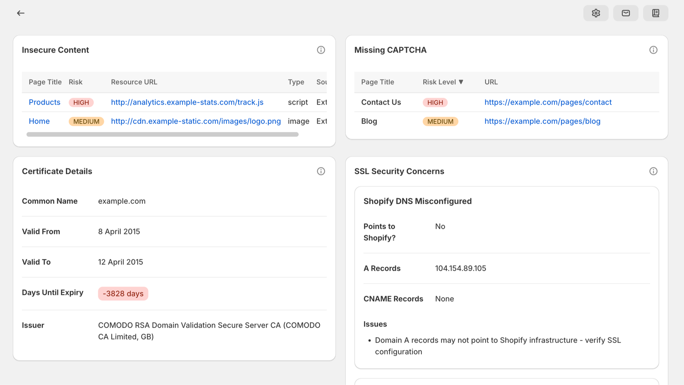684x385 pixels.
Task: Open the analytics track.js resource URL
Action: pyautogui.click(x=187, y=102)
